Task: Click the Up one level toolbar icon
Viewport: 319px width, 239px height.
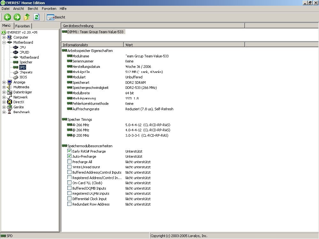Action: [27, 17]
